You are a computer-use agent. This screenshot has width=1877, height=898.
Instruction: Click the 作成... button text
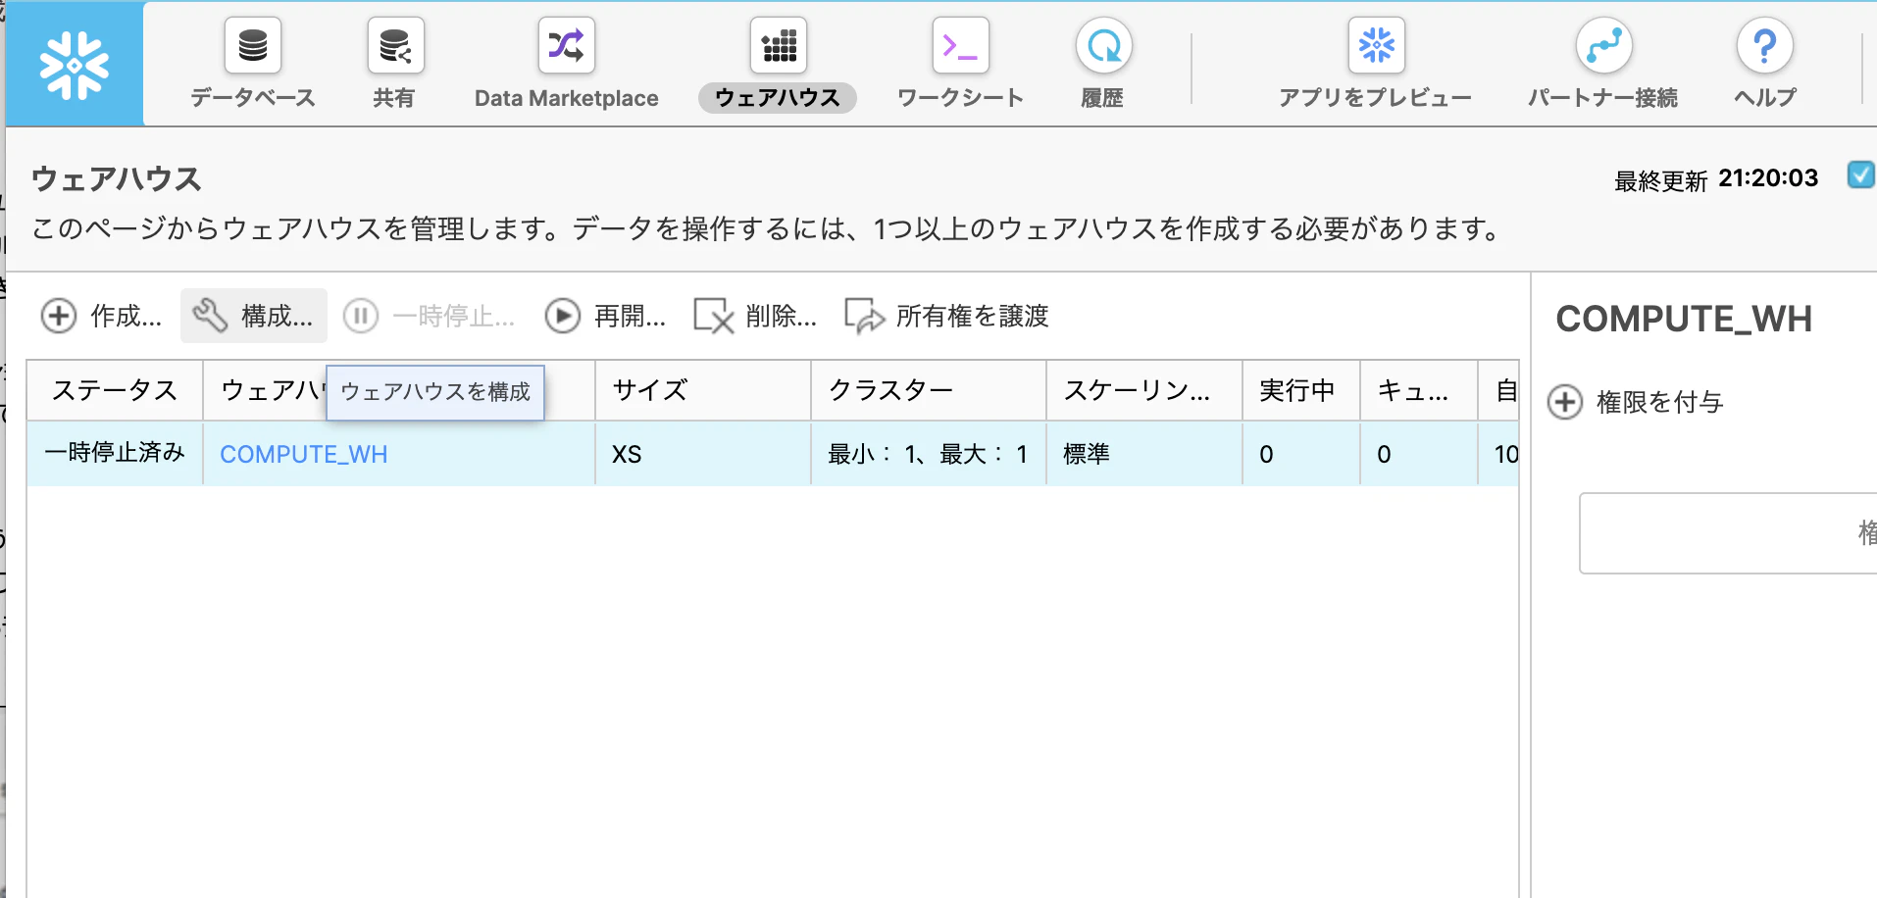point(127,316)
